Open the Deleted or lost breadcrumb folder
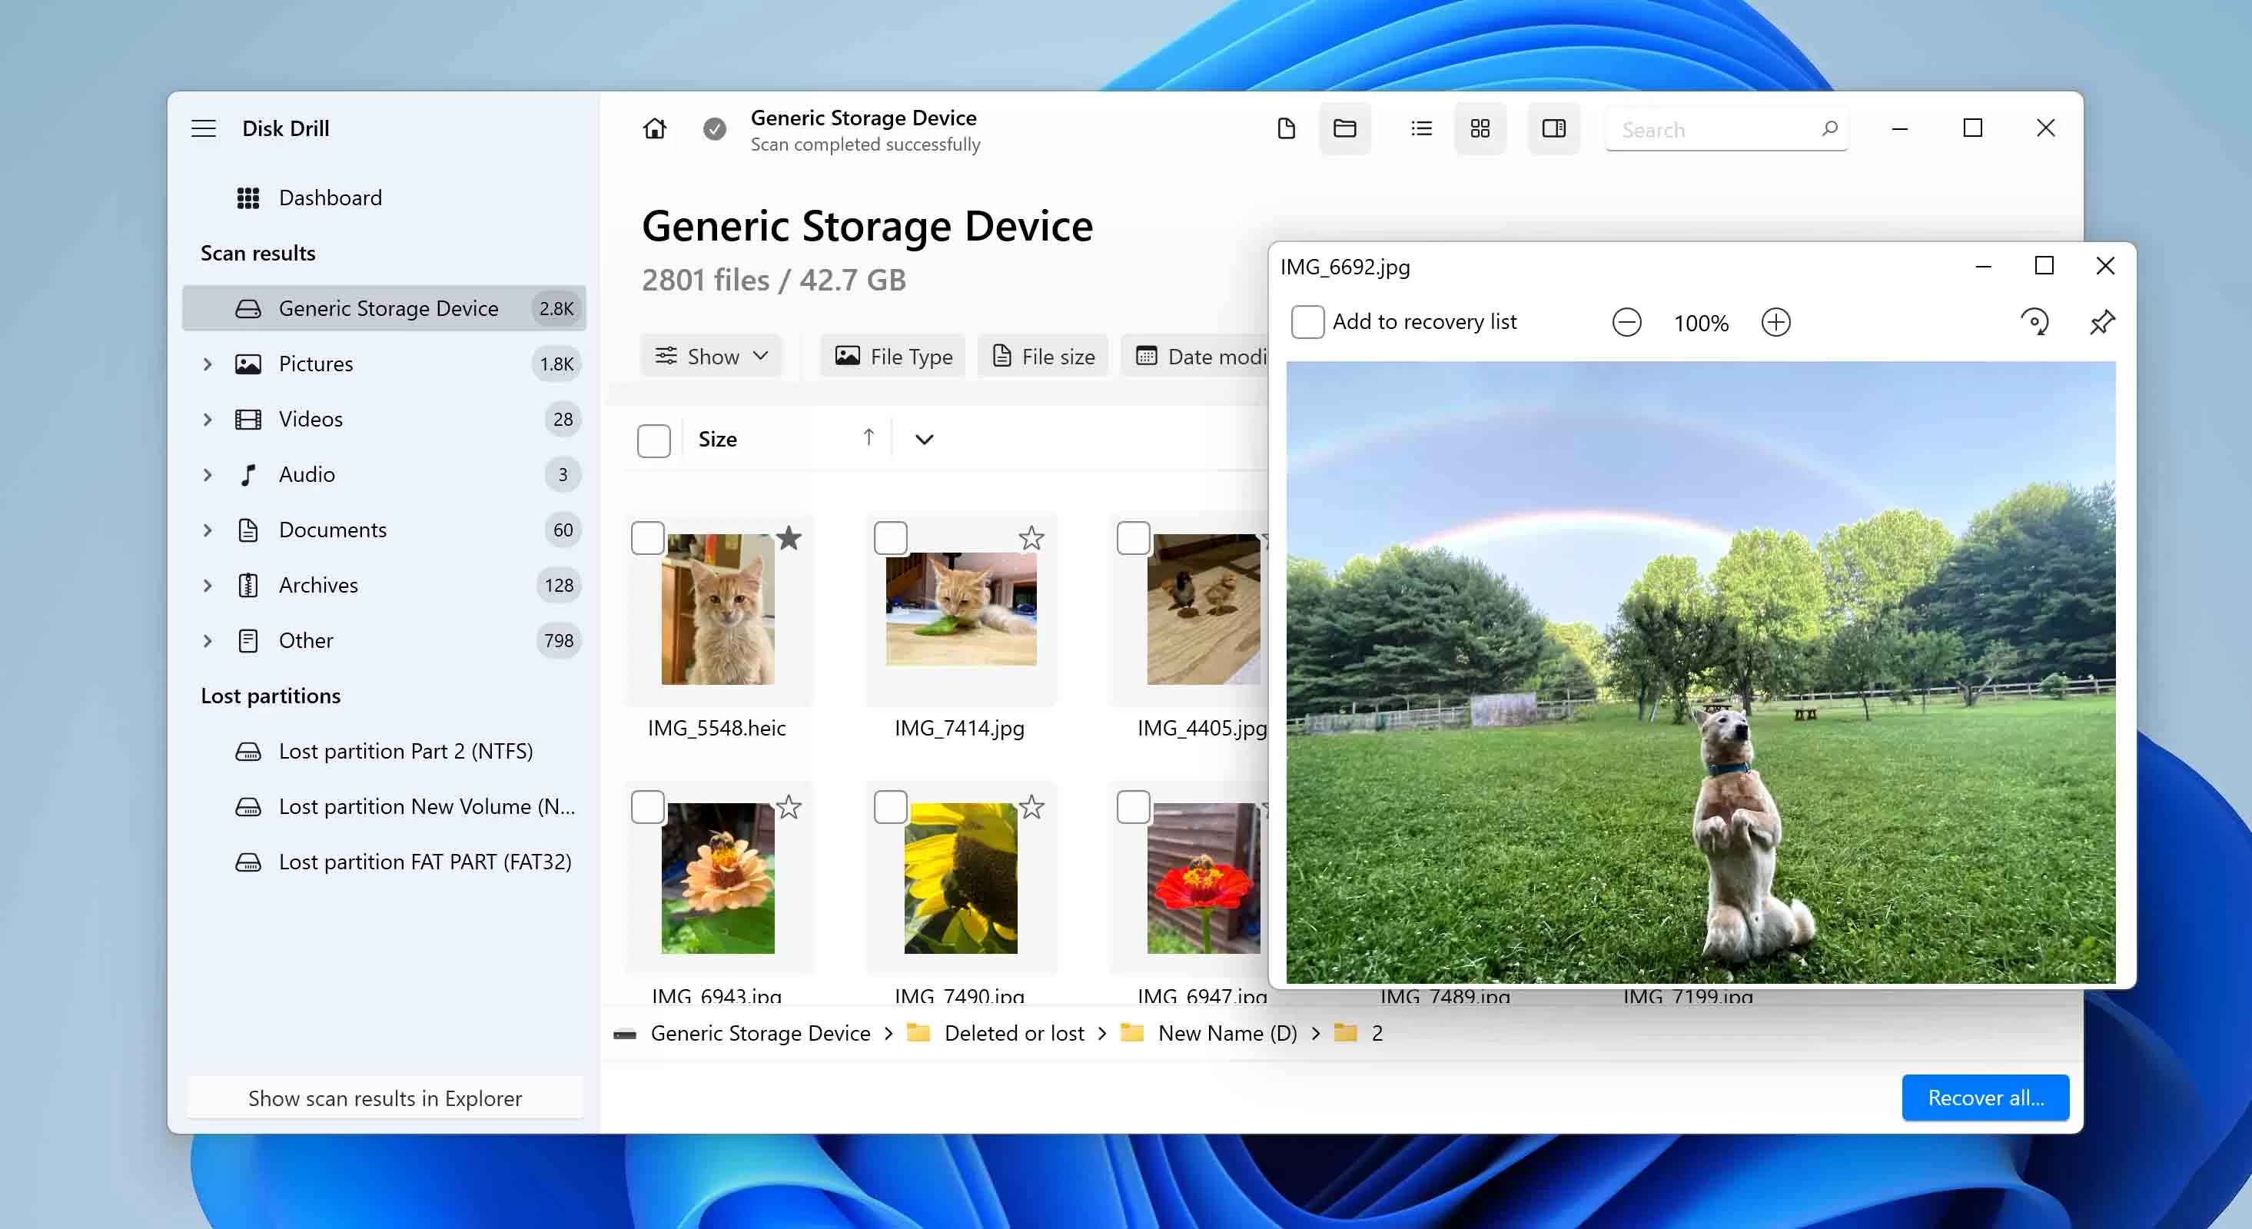The image size is (2252, 1229). pos(1013,1033)
